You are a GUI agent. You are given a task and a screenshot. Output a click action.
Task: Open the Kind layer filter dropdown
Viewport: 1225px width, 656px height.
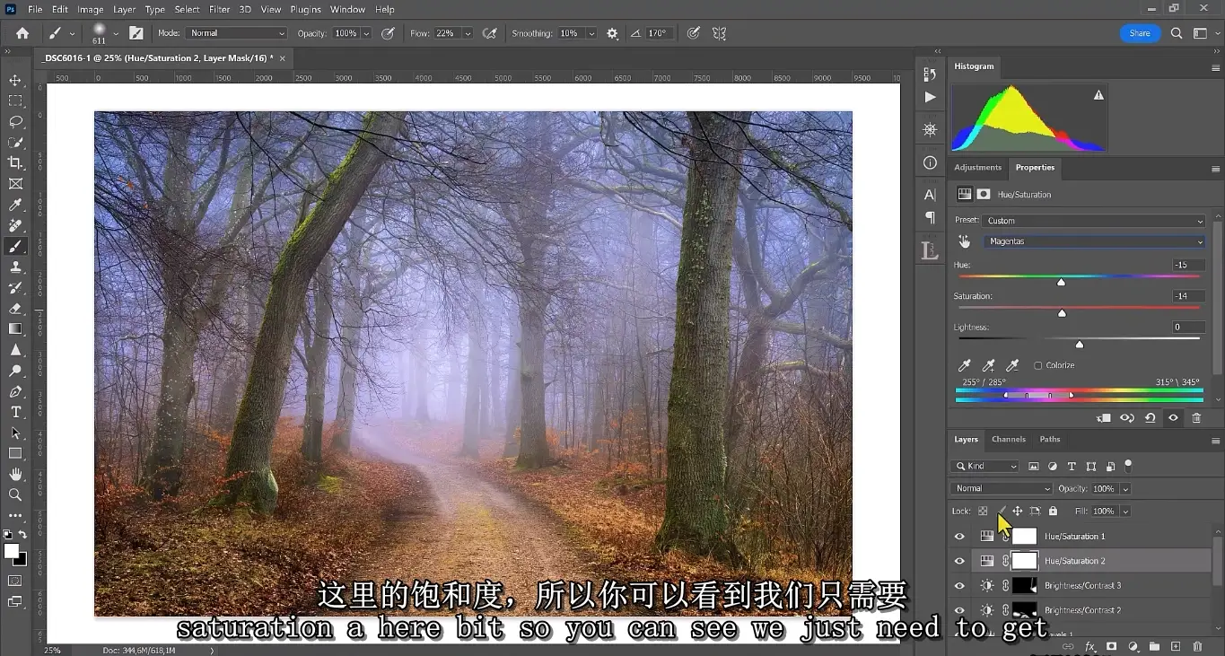[x=985, y=466]
